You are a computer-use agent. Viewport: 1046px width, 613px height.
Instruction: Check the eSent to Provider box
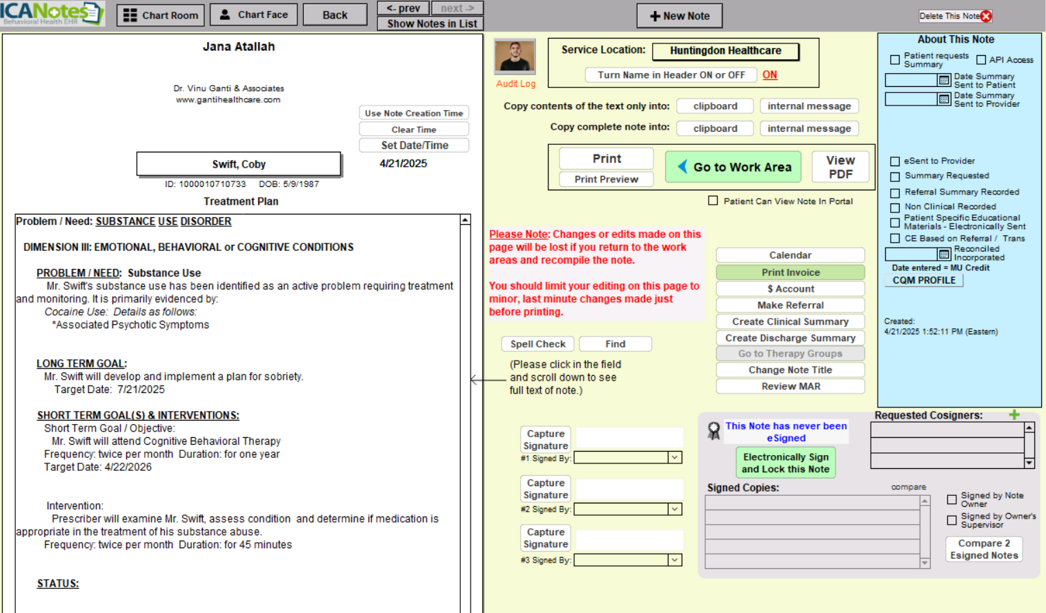(895, 161)
